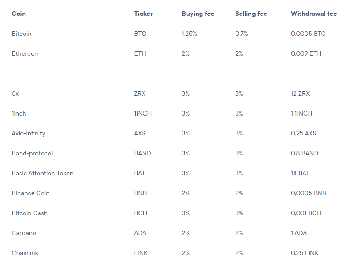354x261 pixels.
Task: Select the Ethereum row name
Action: (x=25, y=53)
